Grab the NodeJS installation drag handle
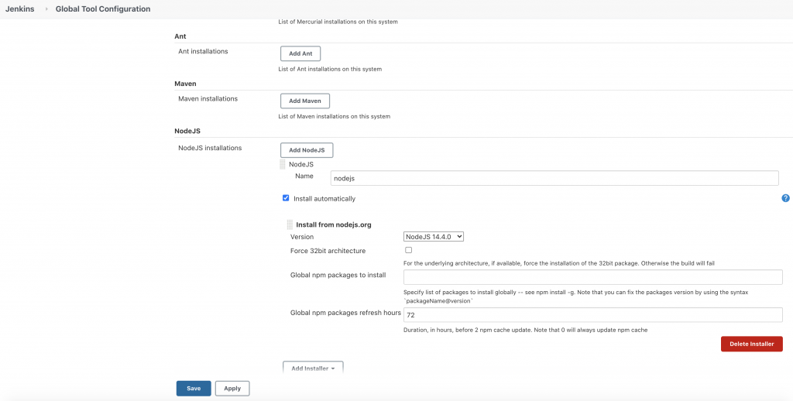 282,164
